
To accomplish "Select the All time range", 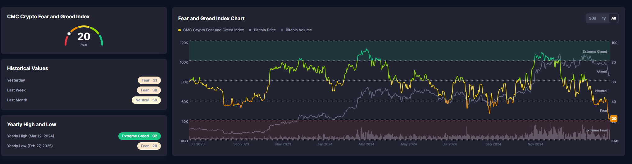I will click(x=614, y=18).
